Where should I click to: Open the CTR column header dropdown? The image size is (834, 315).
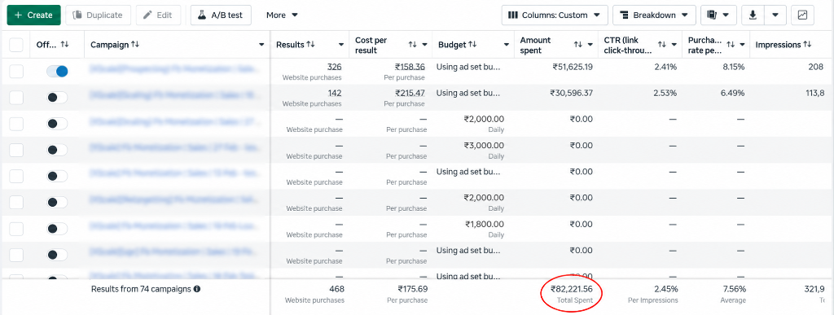click(674, 45)
